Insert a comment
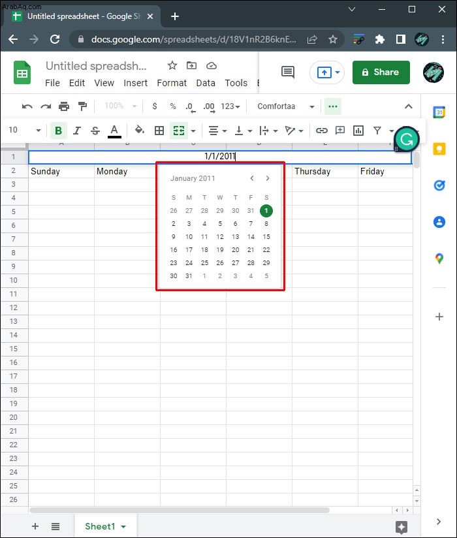 340,130
